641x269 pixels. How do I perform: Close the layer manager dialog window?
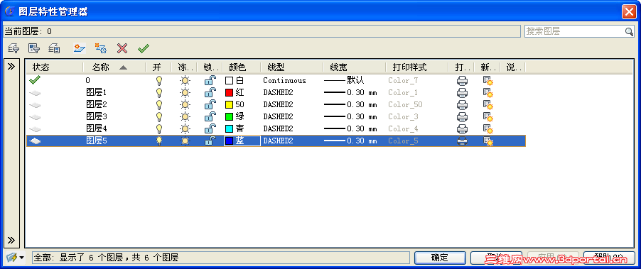[629, 11]
